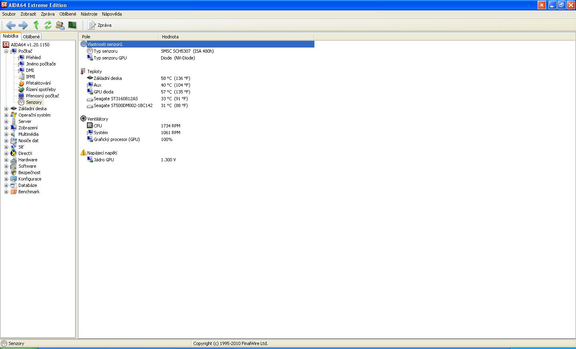Click the users icon in toolbar
The width and height of the screenshot is (576, 349).
click(60, 25)
